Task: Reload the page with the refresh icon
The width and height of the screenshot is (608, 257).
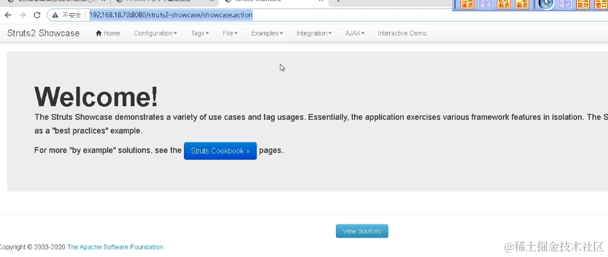Action: pyautogui.click(x=38, y=15)
